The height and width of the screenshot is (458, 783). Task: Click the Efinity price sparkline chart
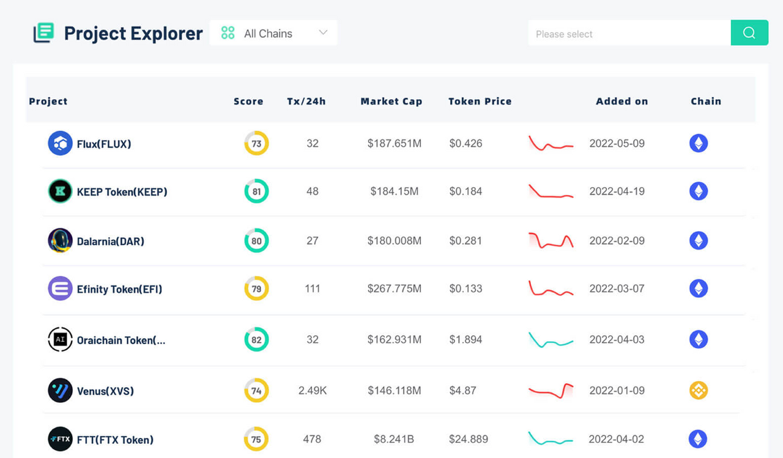[551, 289]
